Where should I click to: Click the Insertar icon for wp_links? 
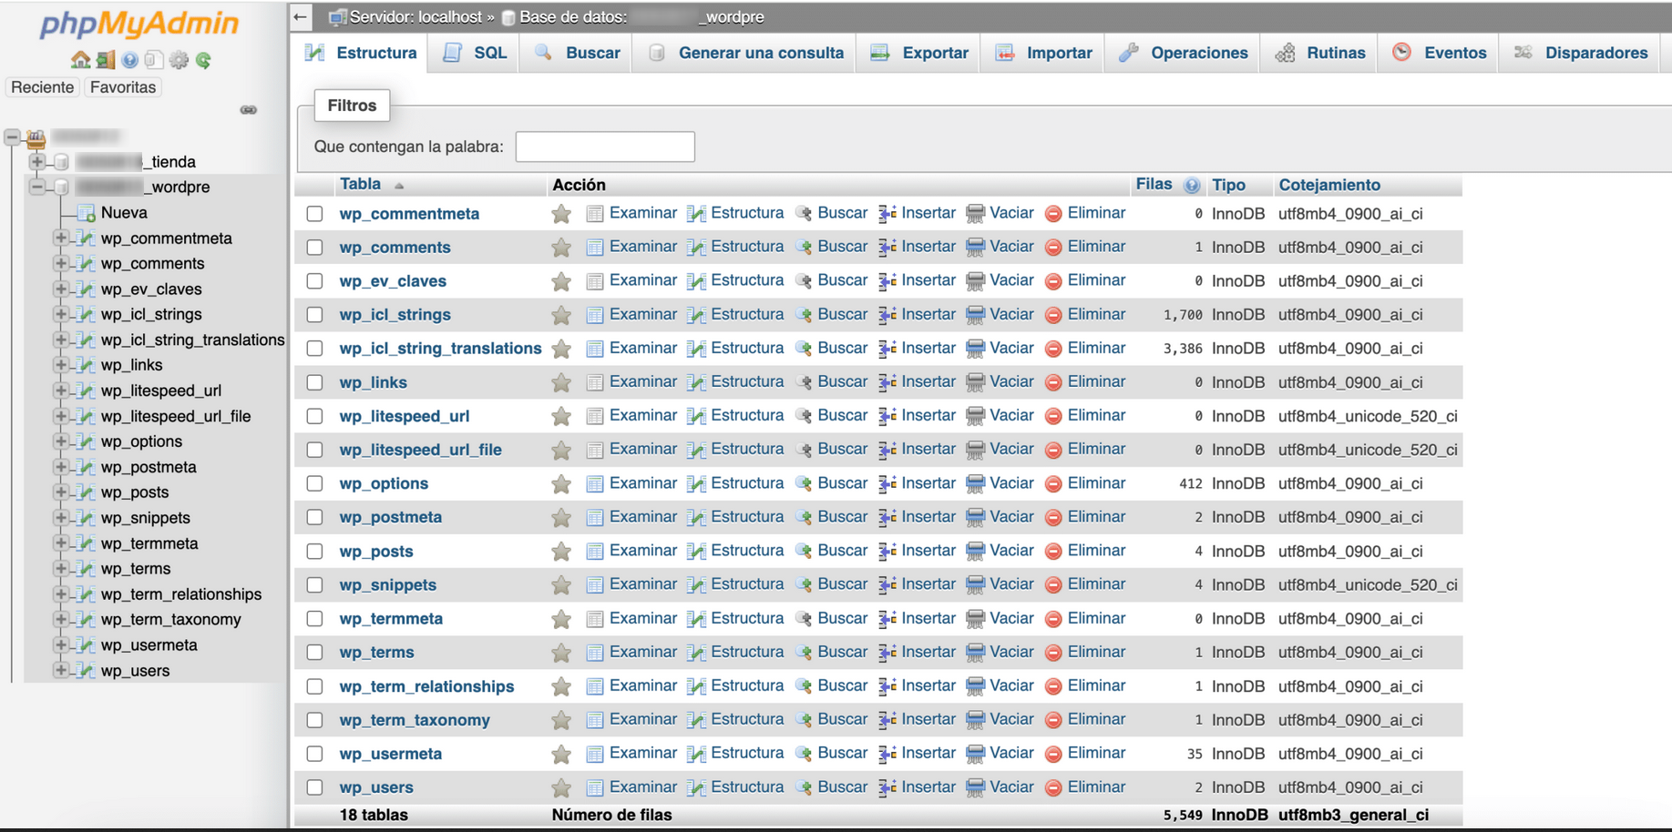887,382
